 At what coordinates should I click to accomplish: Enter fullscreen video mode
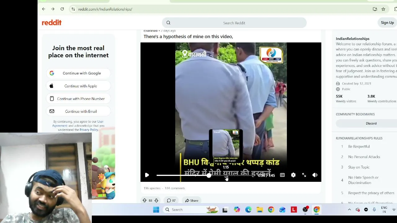coord(304,175)
